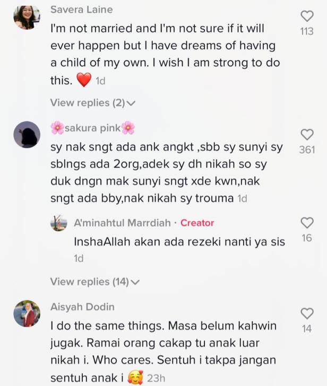Expand View replies (2) under Savera's comment
327x386 pixels.
click(x=93, y=103)
